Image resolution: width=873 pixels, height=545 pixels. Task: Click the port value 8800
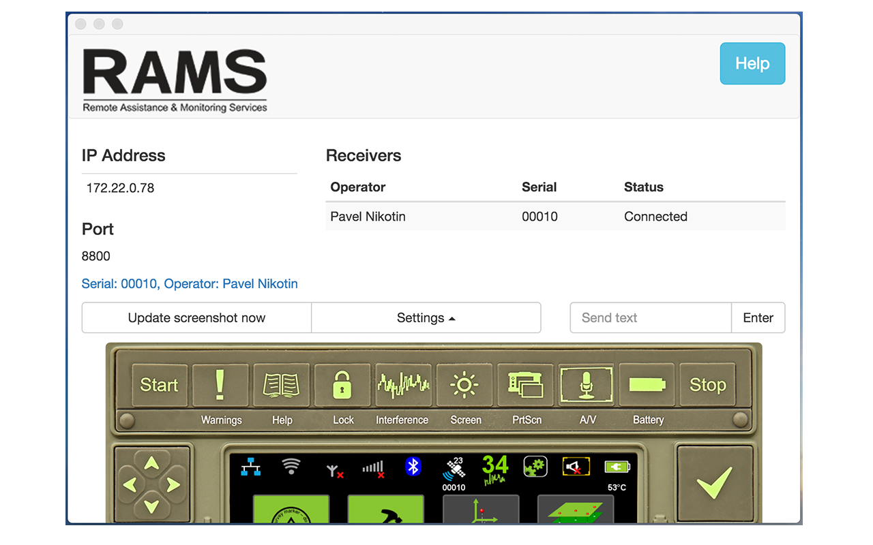[96, 256]
